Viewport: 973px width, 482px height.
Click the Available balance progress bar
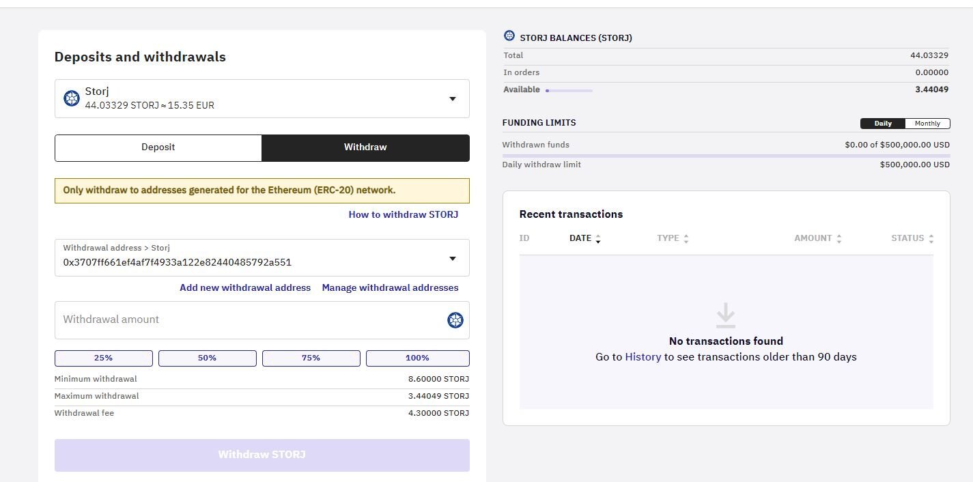tap(569, 90)
